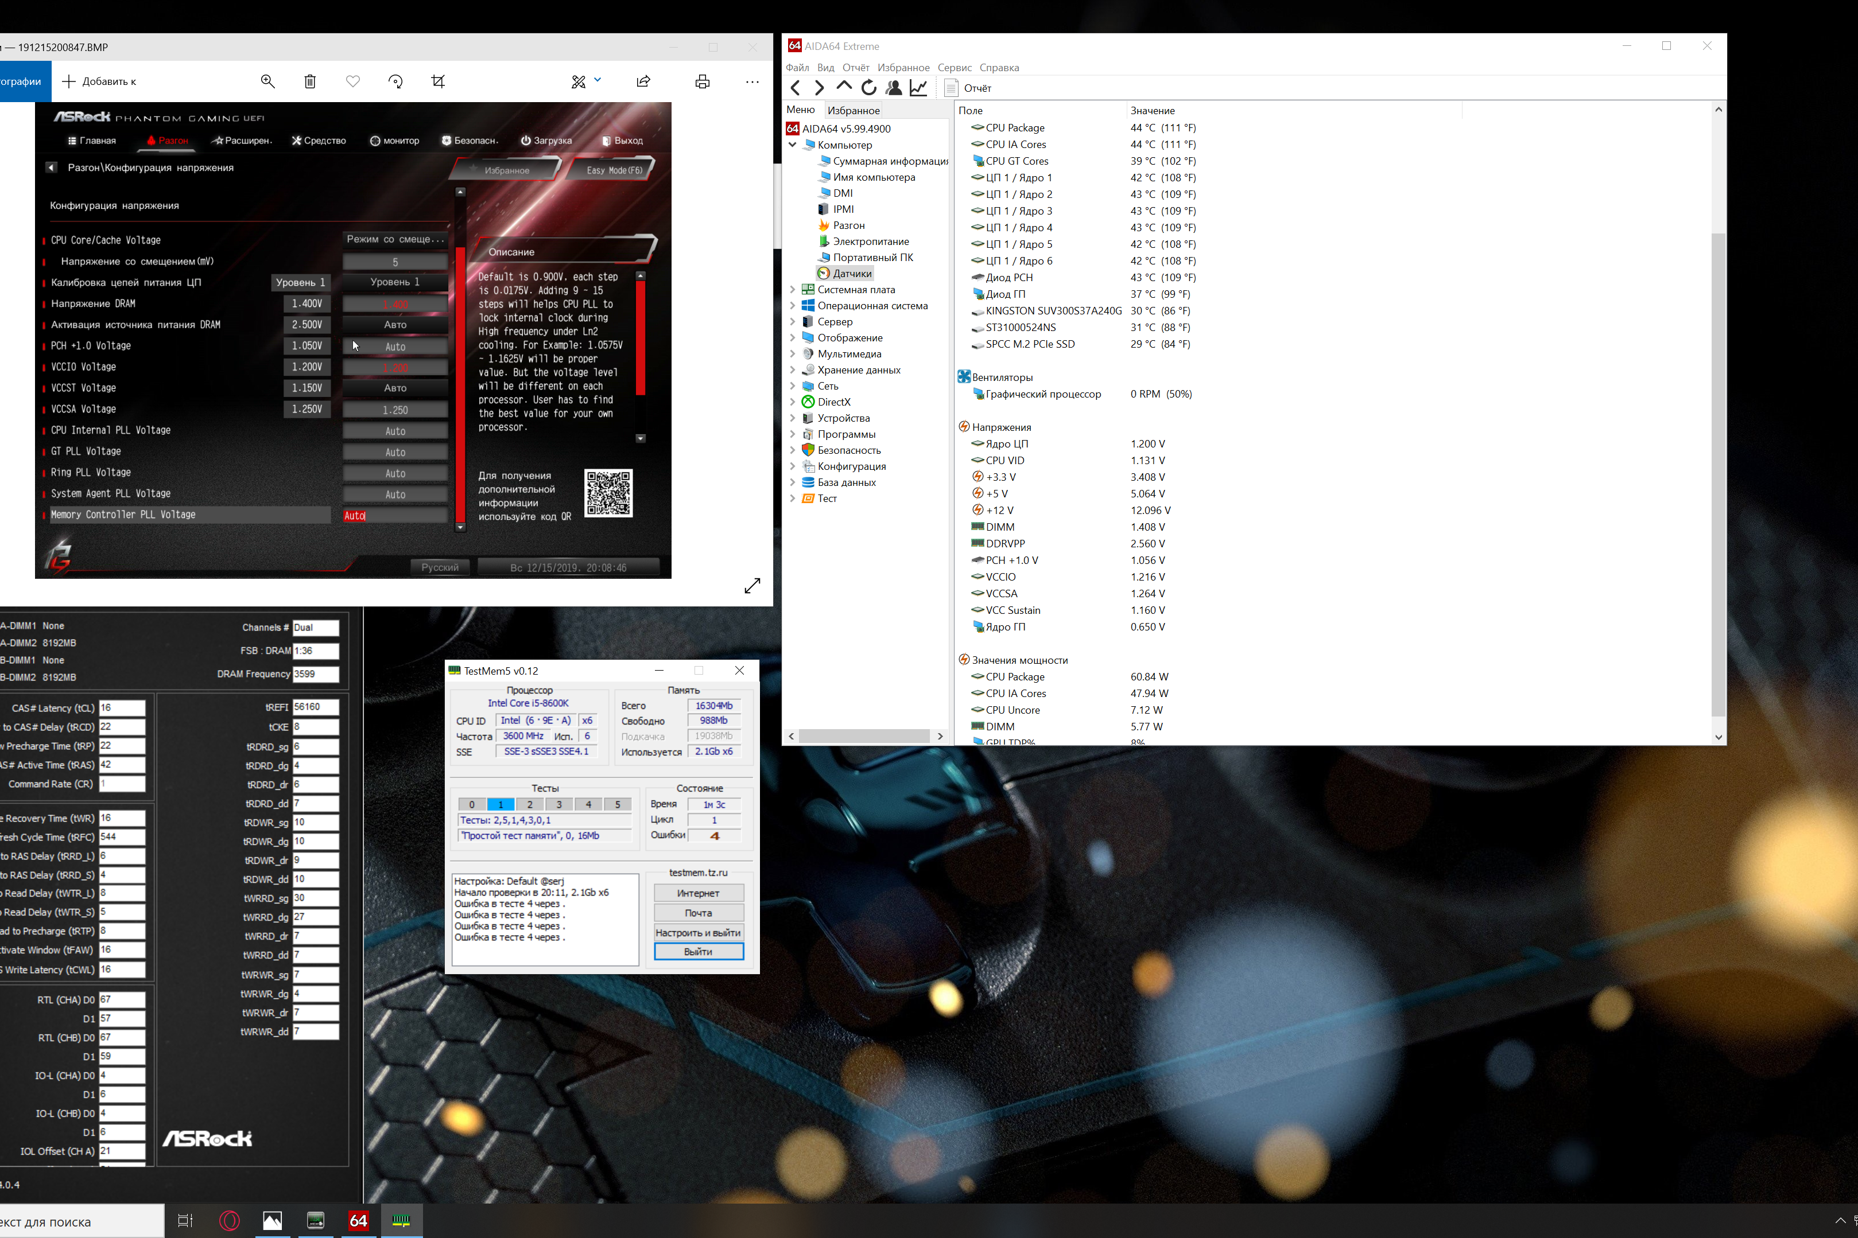Collapse the Компьютер tree node
Screen dimensions: 1858x1238
(x=792, y=145)
